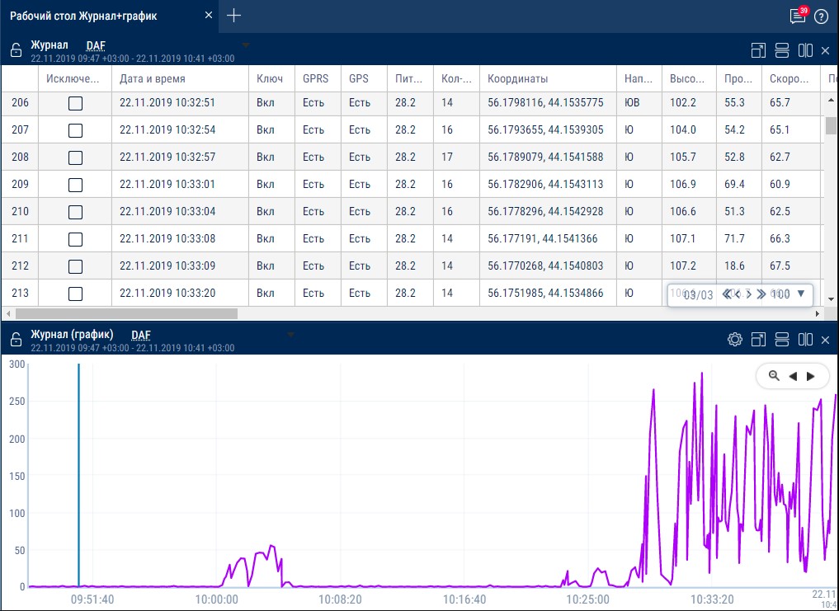Go to first page of the journal
The width and height of the screenshot is (839, 611).
click(x=727, y=294)
